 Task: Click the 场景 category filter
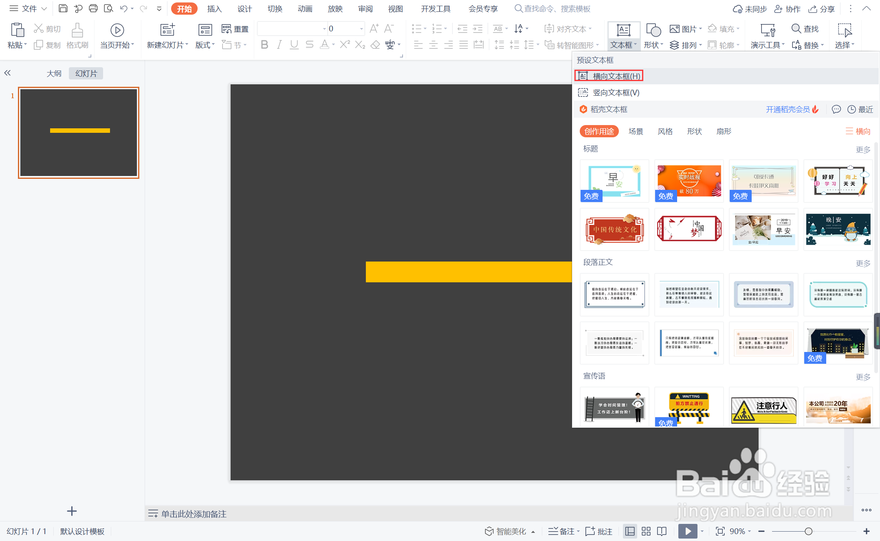[x=636, y=131]
